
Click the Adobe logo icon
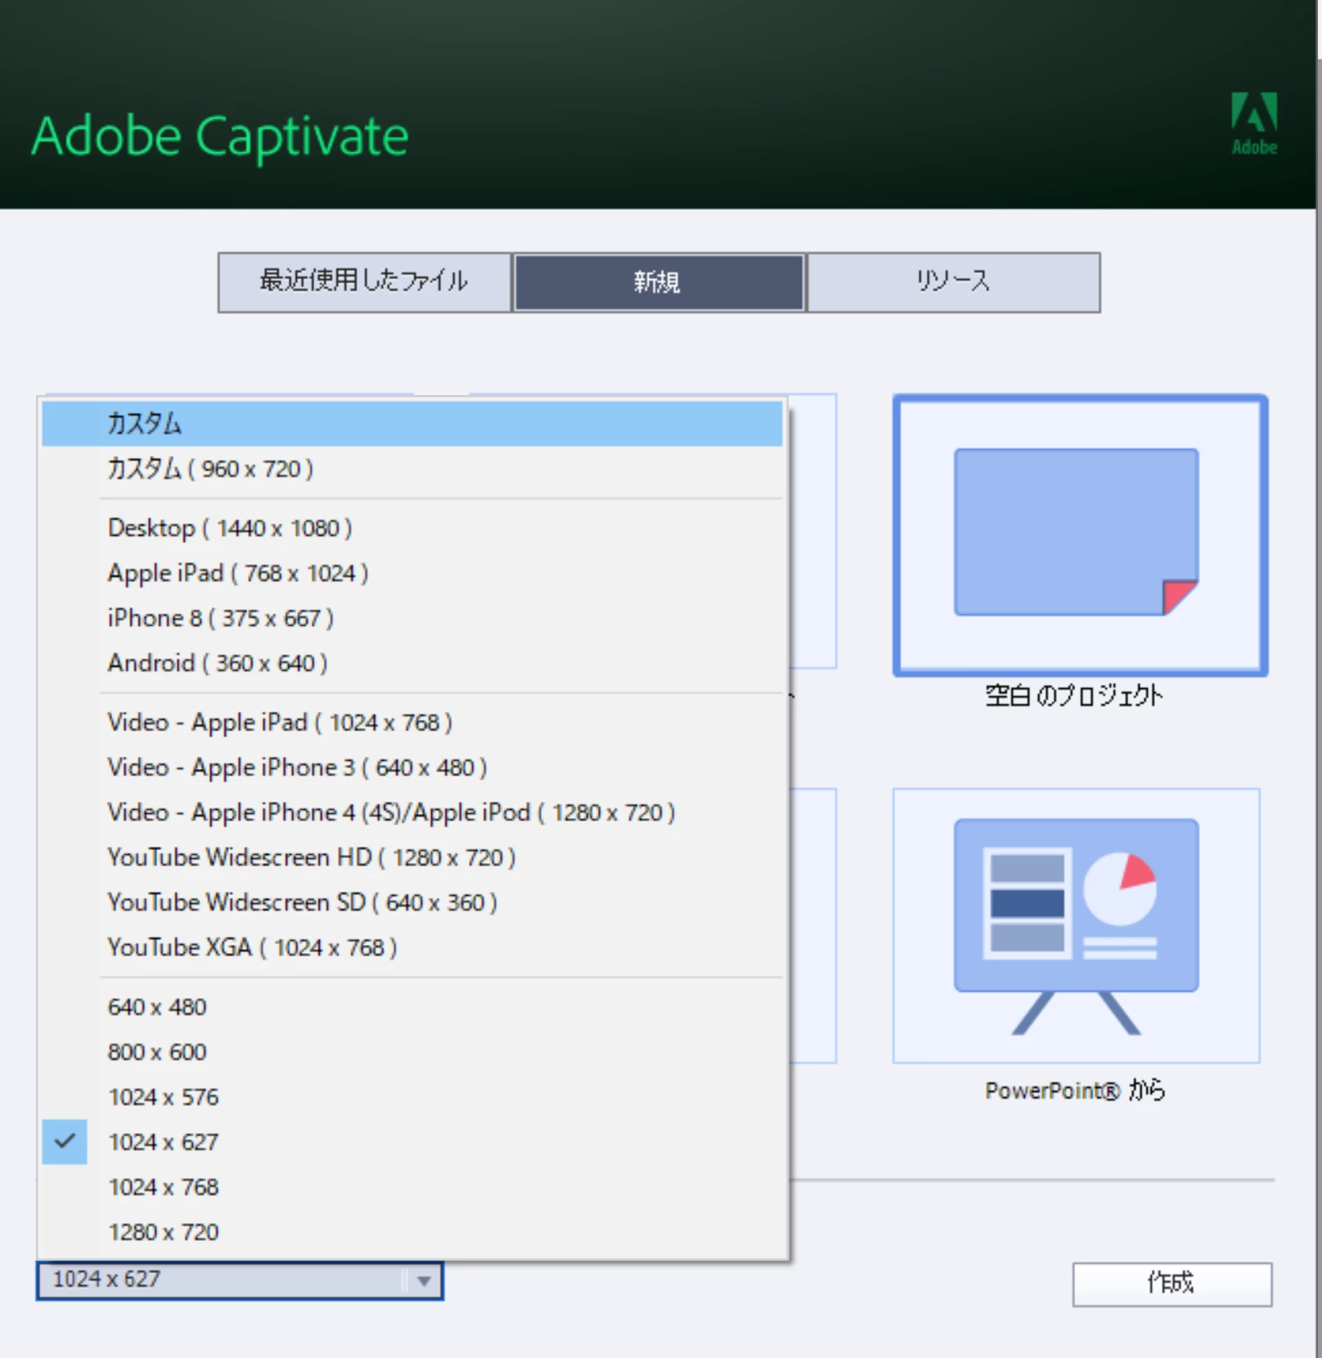(1254, 123)
